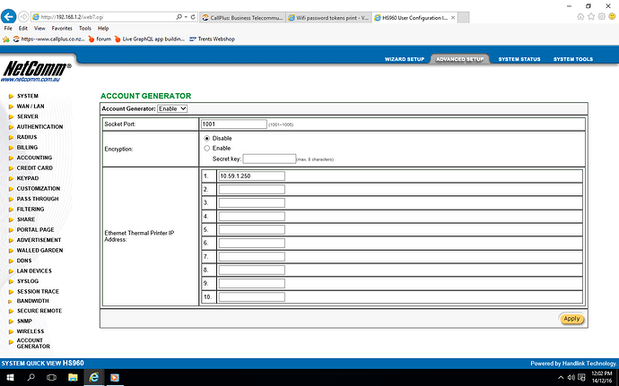Click the network tray icon
This screenshot has height=386, width=619.
click(x=581, y=378)
